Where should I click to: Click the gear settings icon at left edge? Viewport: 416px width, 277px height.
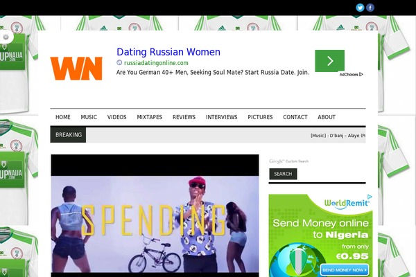point(6,37)
